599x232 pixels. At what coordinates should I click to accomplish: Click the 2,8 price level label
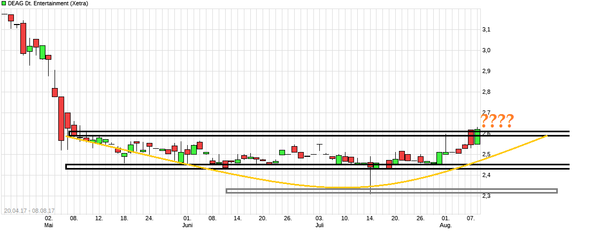pos(487,92)
